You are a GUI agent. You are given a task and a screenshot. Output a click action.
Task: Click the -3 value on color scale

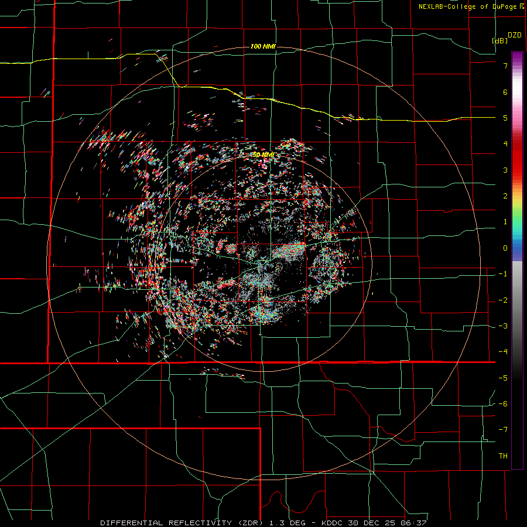pos(503,326)
